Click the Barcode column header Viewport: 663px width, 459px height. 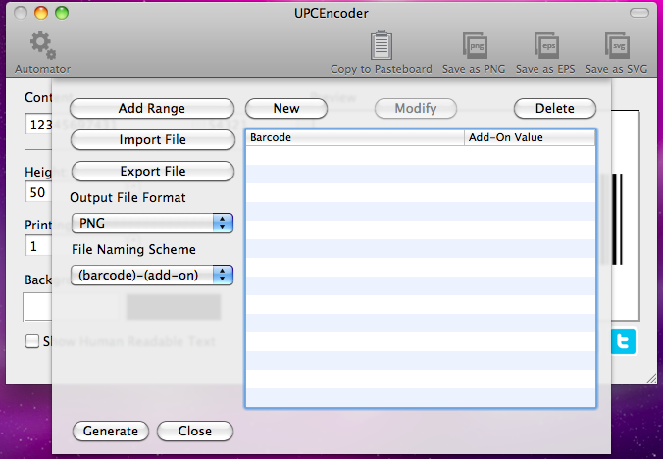[355, 137]
